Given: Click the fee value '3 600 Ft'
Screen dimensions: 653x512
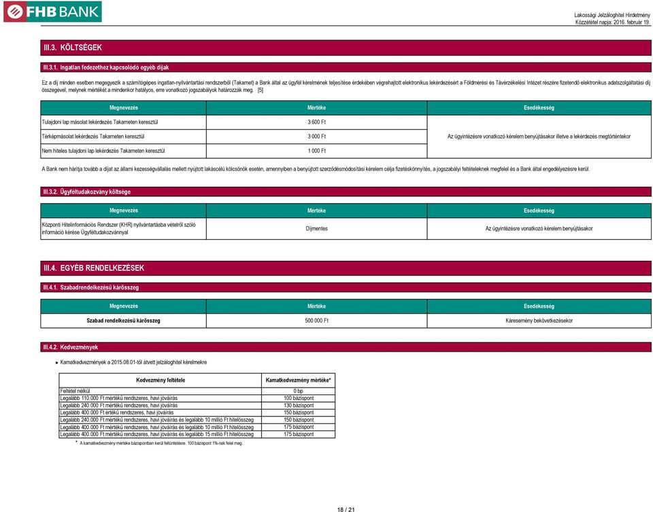Looking at the screenshot, I should click(x=316, y=122).
